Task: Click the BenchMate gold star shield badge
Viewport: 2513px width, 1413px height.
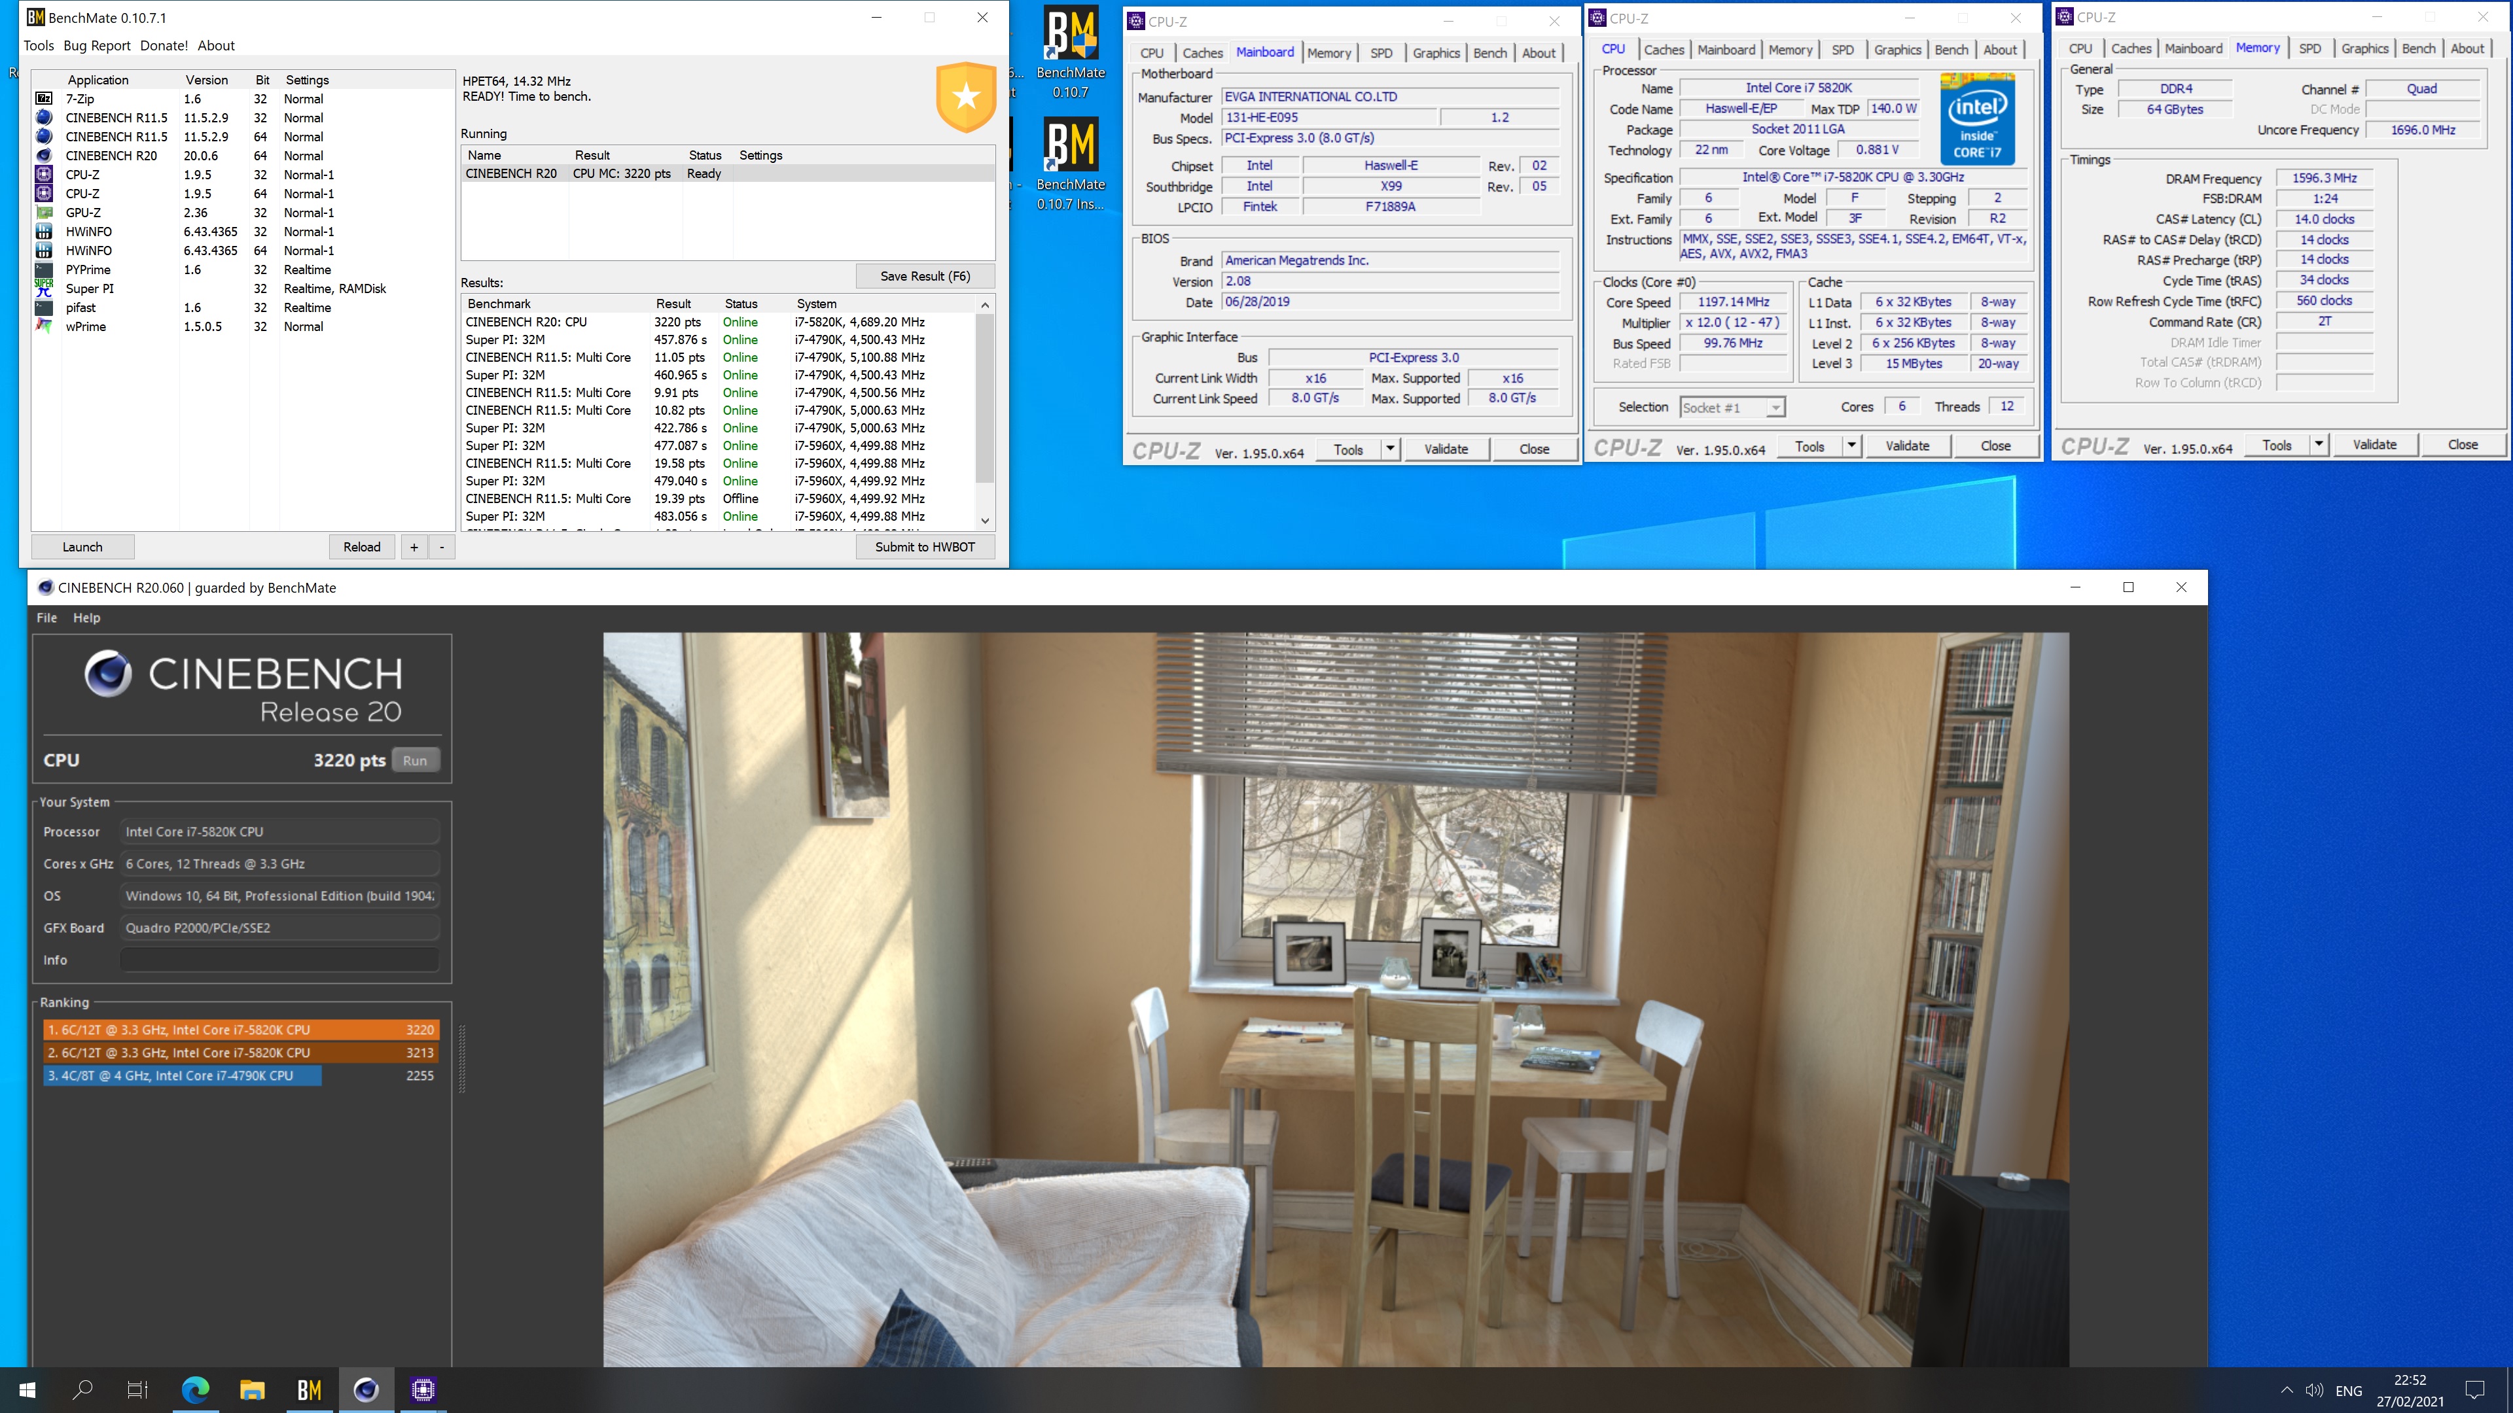Action: pyautogui.click(x=966, y=97)
